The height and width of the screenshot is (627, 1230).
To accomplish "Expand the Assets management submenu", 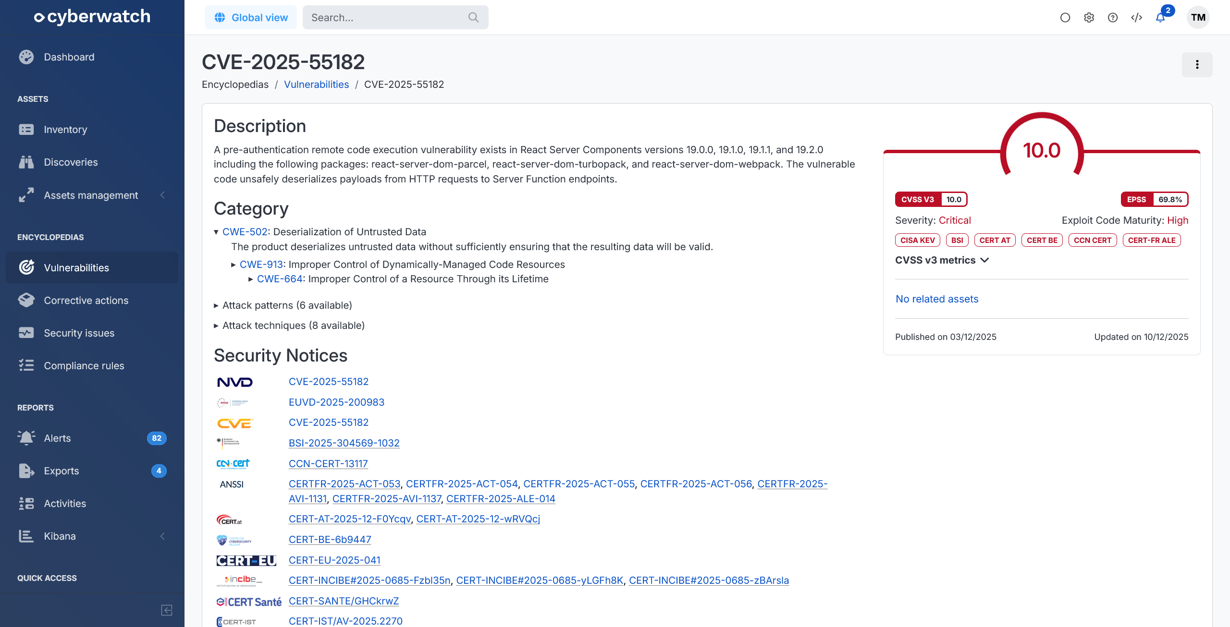I will pos(92,195).
